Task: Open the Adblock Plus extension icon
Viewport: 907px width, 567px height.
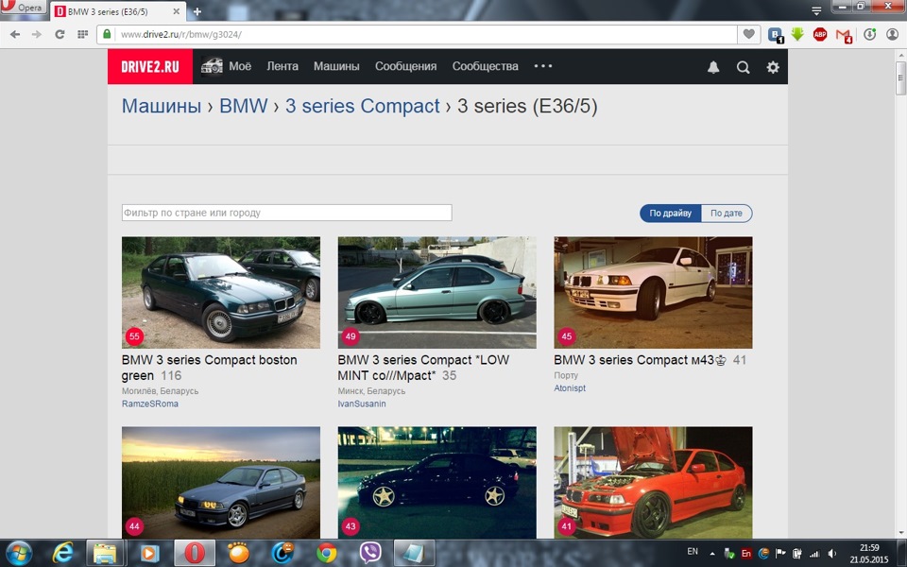Action: coord(820,34)
